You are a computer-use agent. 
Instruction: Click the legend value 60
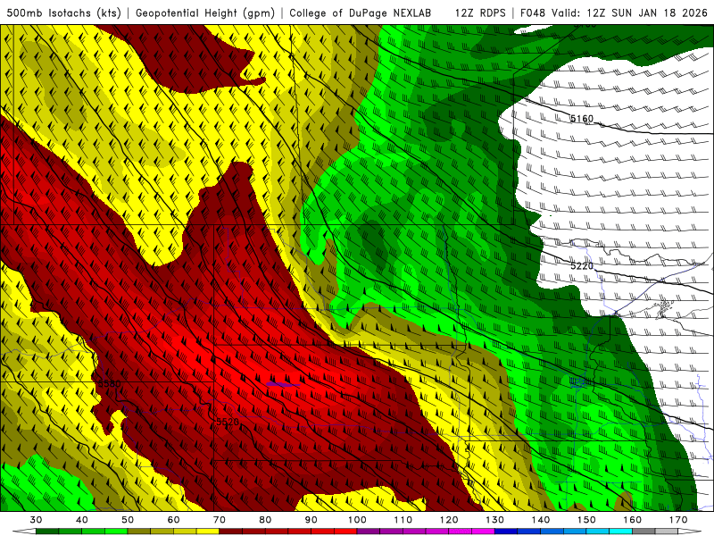point(173,520)
